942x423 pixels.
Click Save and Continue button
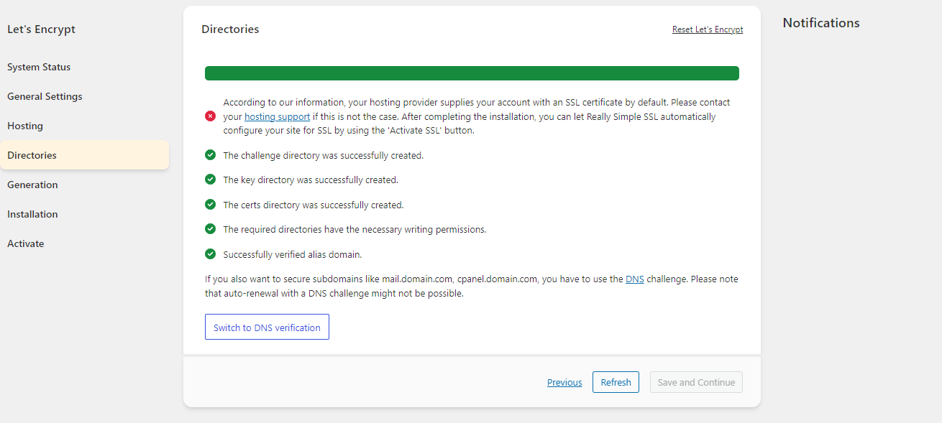(x=696, y=382)
